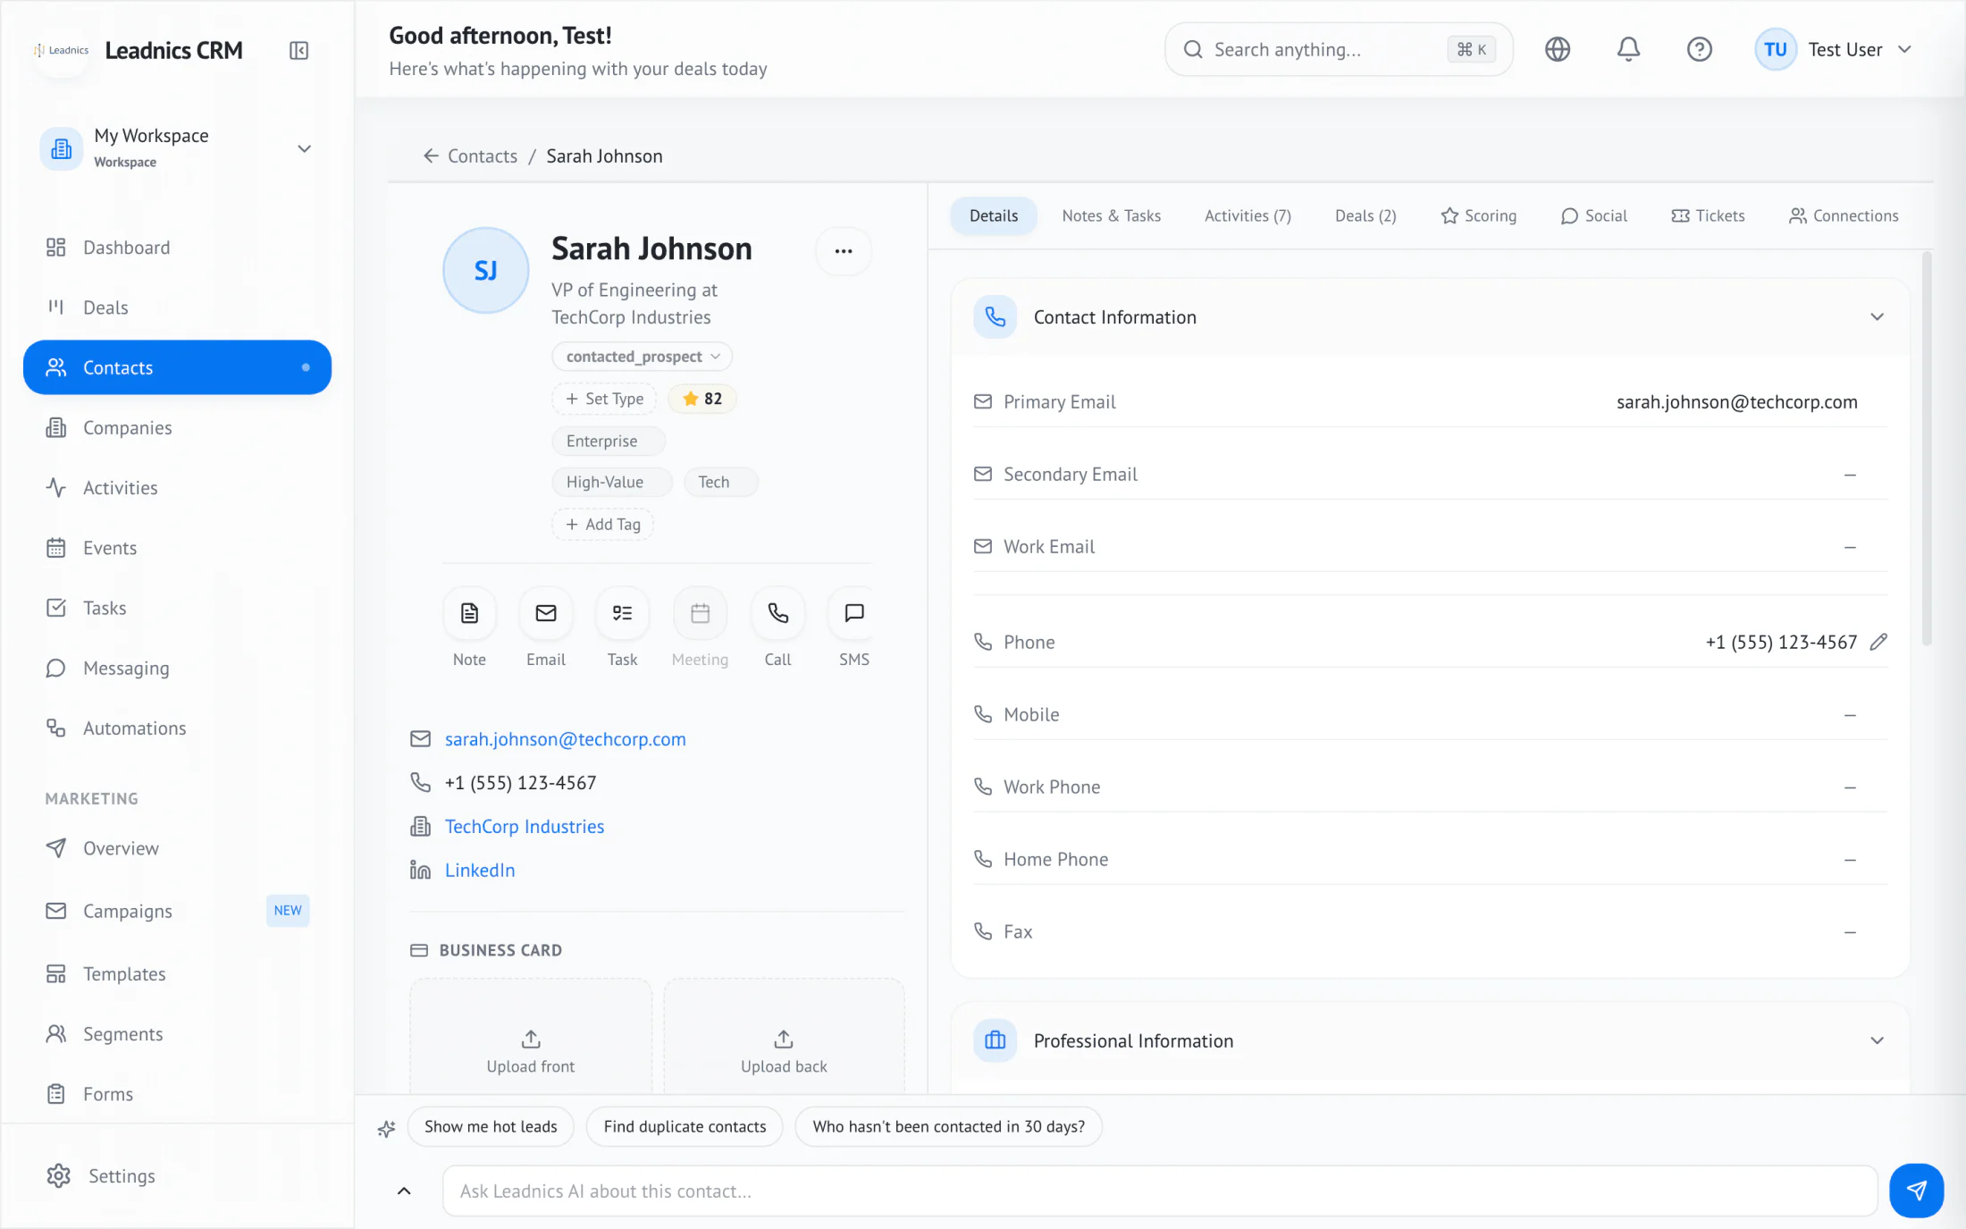Click Find duplicate contacts suggestion
Viewport: 1966px width, 1229px height.
coord(685,1126)
